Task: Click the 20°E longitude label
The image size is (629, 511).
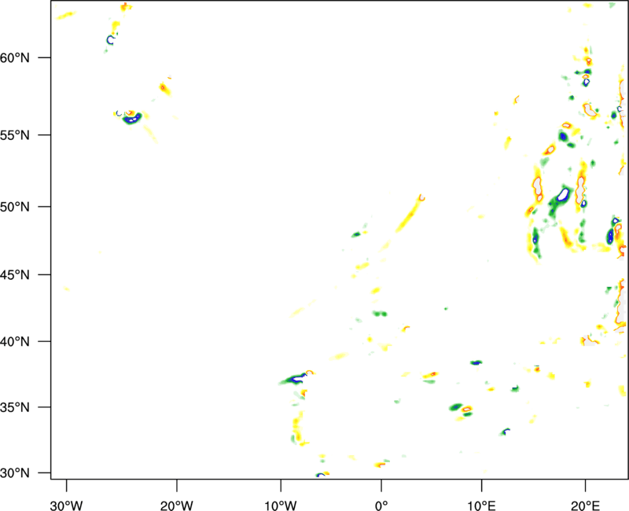Action: tap(585, 505)
